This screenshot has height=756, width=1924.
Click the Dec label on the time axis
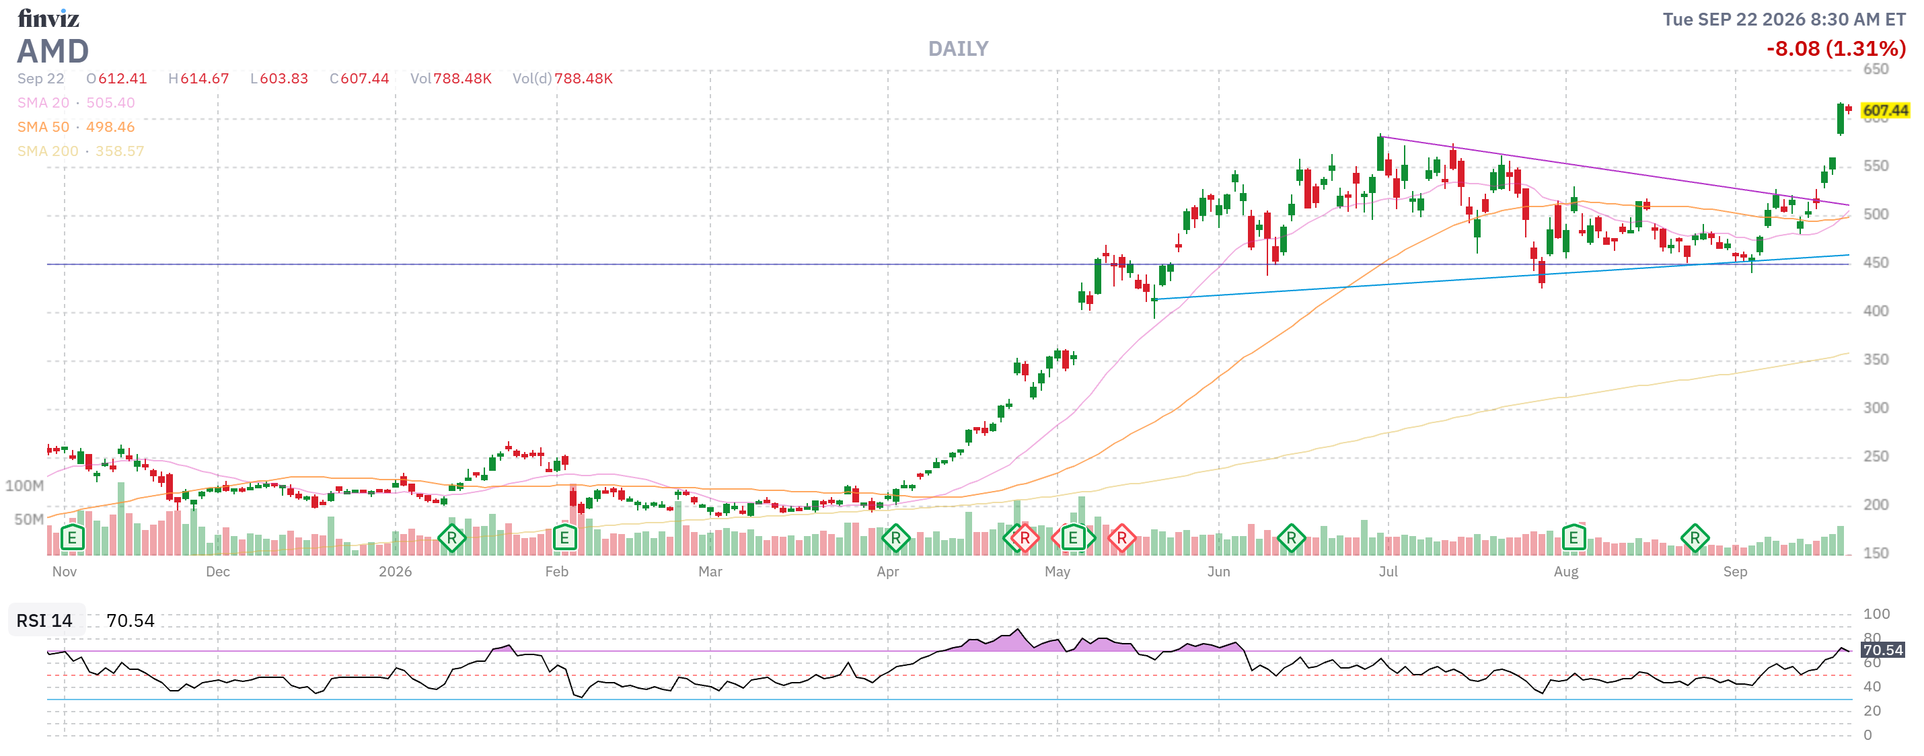(x=218, y=572)
